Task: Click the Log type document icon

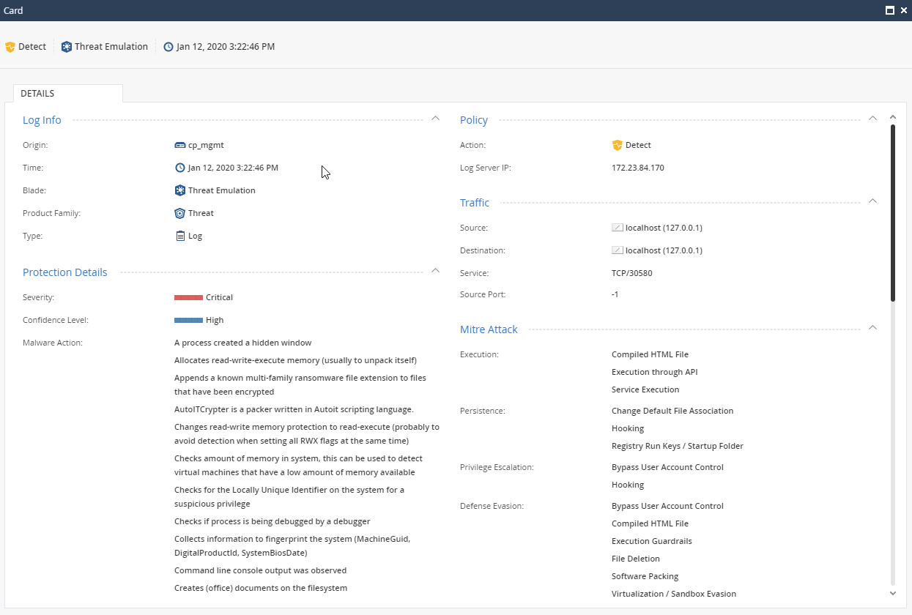Action: click(x=179, y=236)
